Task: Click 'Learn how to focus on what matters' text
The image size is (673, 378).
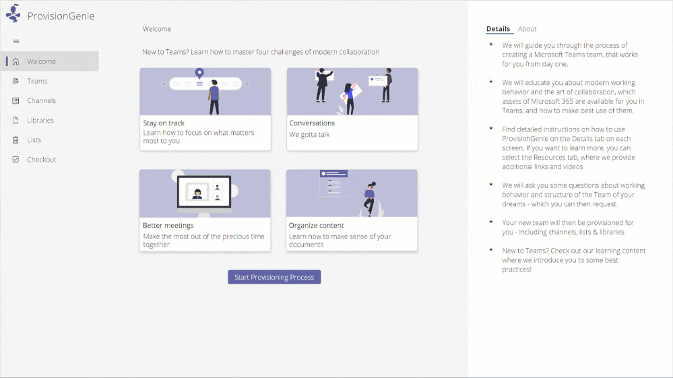Action: [x=199, y=136]
